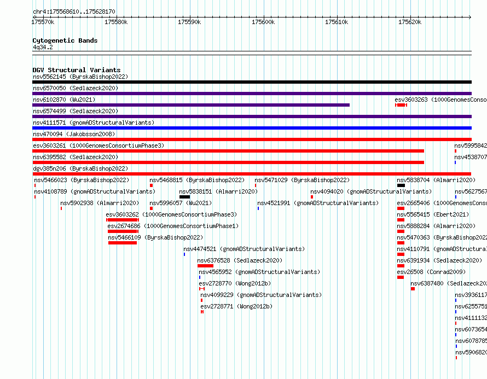The width and height of the screenshot is (487, 379).
Task: Open esv26508 (Conrad2009) label
Action: pos(431,272)
